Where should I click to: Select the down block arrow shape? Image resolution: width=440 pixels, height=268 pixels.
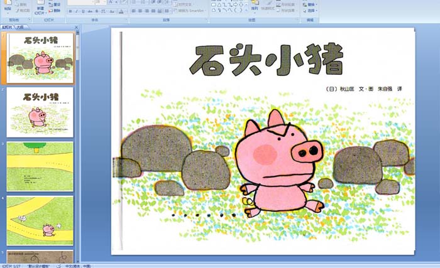(241, 4)
